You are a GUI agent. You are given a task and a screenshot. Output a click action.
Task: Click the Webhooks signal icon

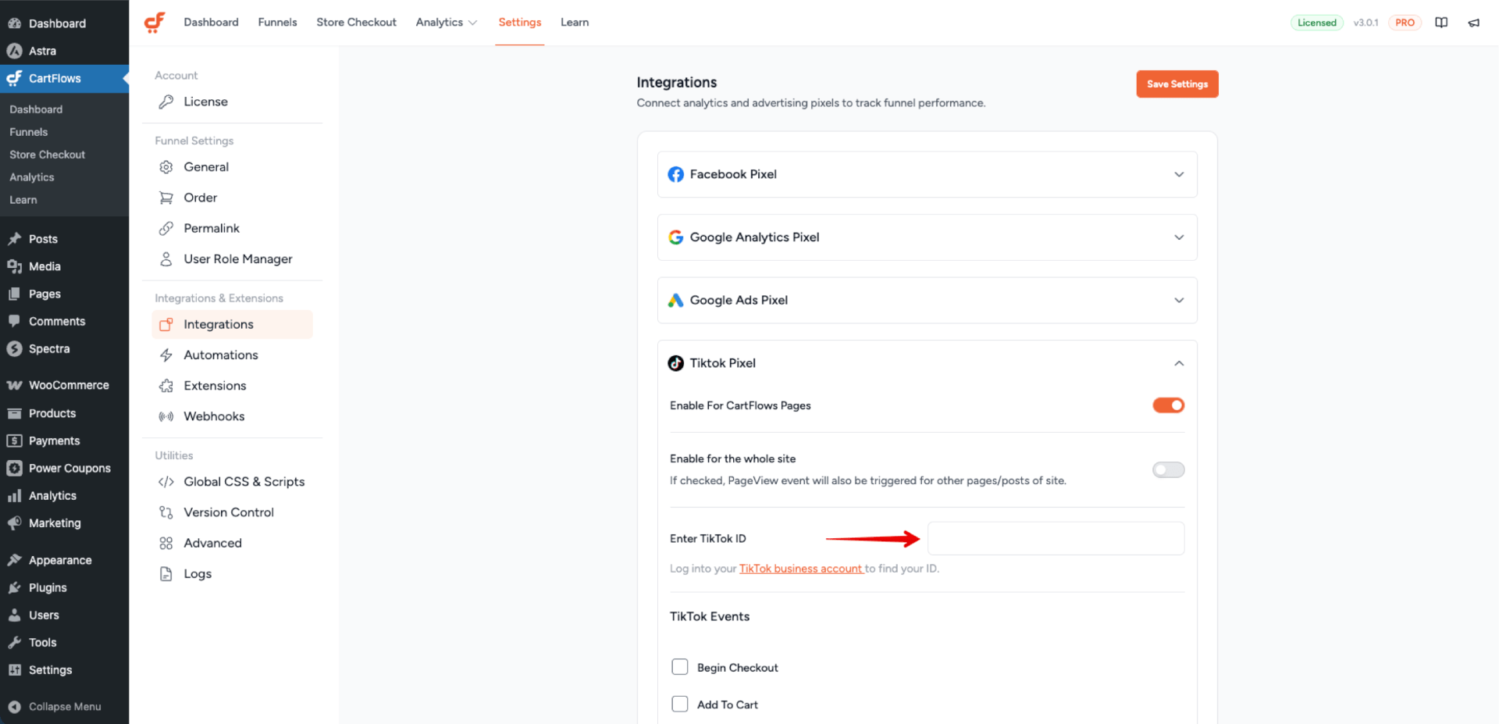(x=166, y=416)
